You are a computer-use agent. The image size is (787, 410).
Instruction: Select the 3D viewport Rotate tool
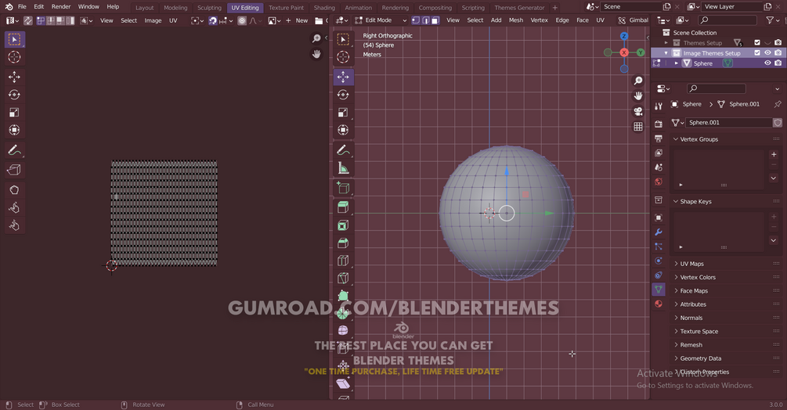click(x=343, y=95)
